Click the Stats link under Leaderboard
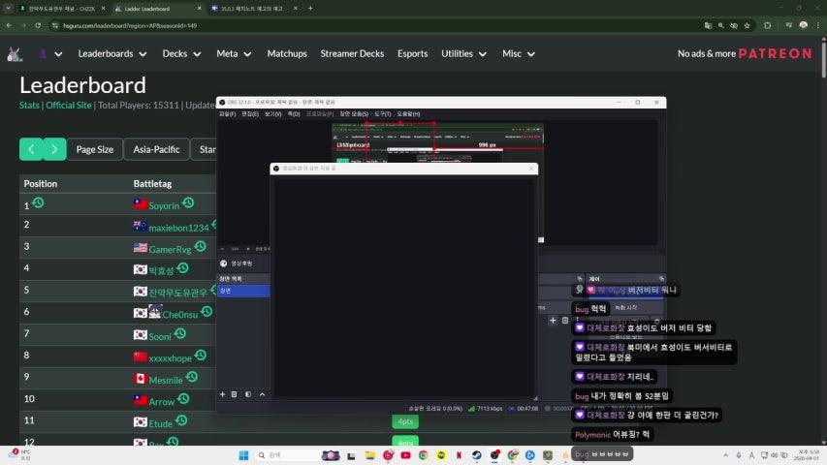This screenshot has height=465, width=827. [x=29, y=105]
